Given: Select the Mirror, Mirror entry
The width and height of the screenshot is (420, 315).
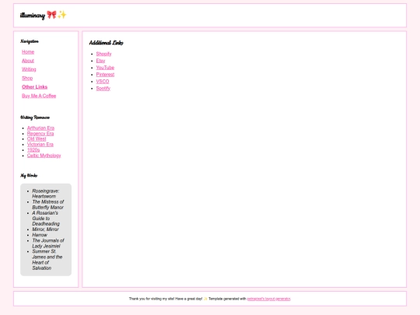Looking at the screenshot, I should pyautogui.click(x=45, y=229).
